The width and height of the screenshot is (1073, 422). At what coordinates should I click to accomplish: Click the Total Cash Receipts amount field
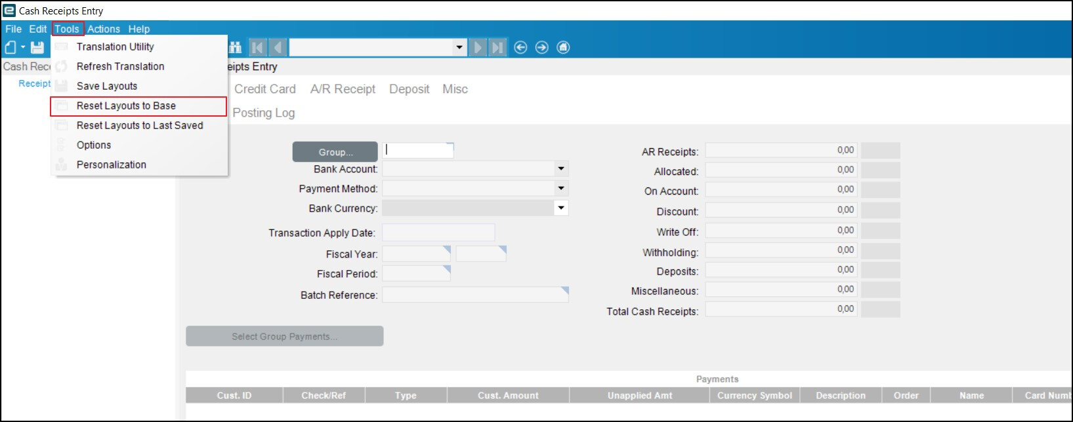click(782, 309)
